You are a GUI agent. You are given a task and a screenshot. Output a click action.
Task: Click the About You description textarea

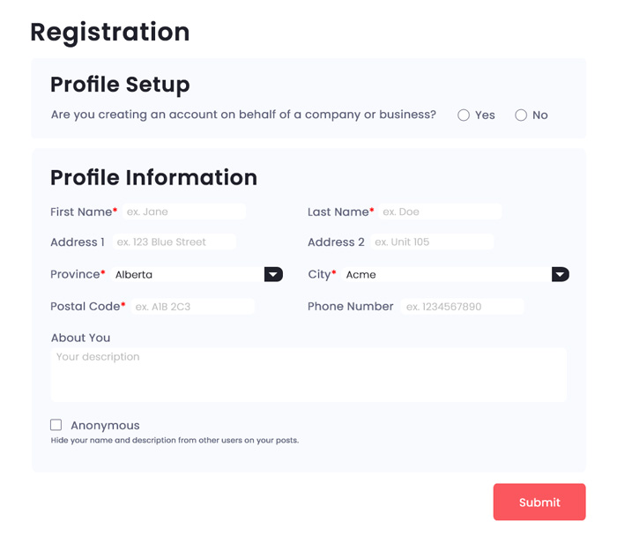308,375
